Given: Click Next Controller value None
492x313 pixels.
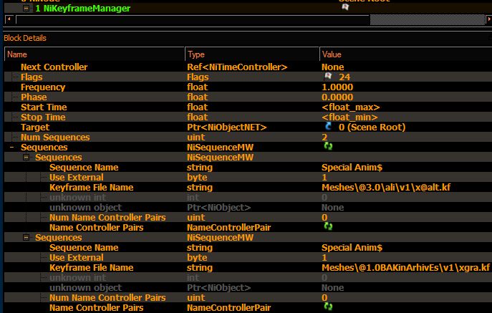Looking at the screenshot, I should click(x=332, y=67).
